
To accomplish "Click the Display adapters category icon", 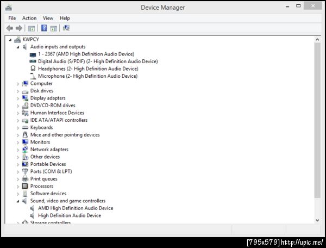I will pyautogui.click(x=25, y=98).
